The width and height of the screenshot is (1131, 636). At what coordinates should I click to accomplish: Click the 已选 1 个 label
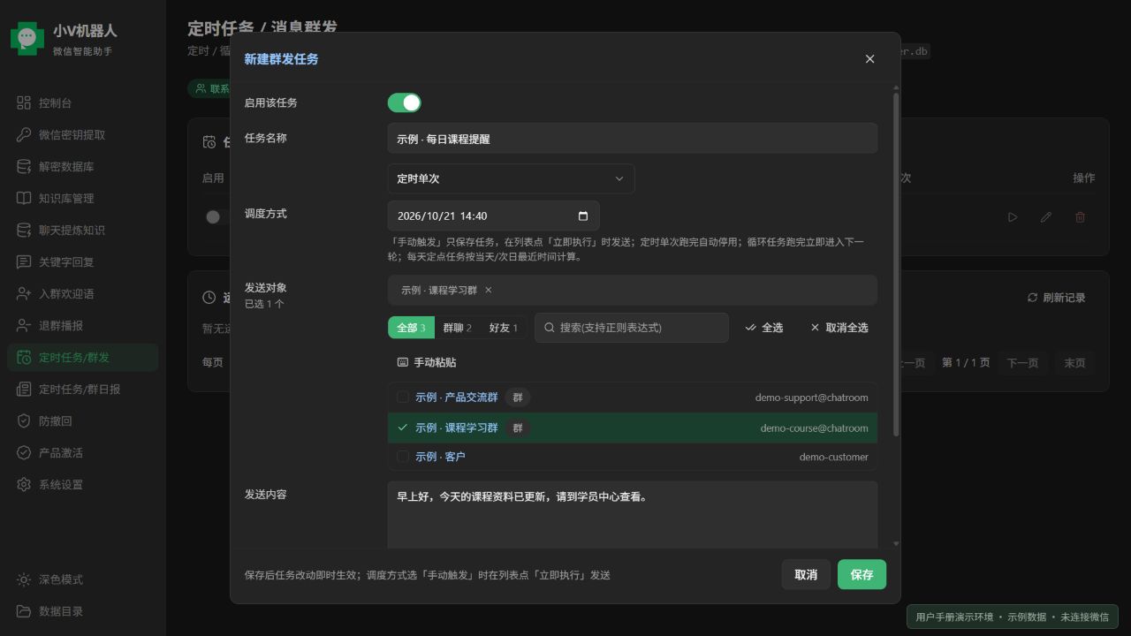coord(264,304)
